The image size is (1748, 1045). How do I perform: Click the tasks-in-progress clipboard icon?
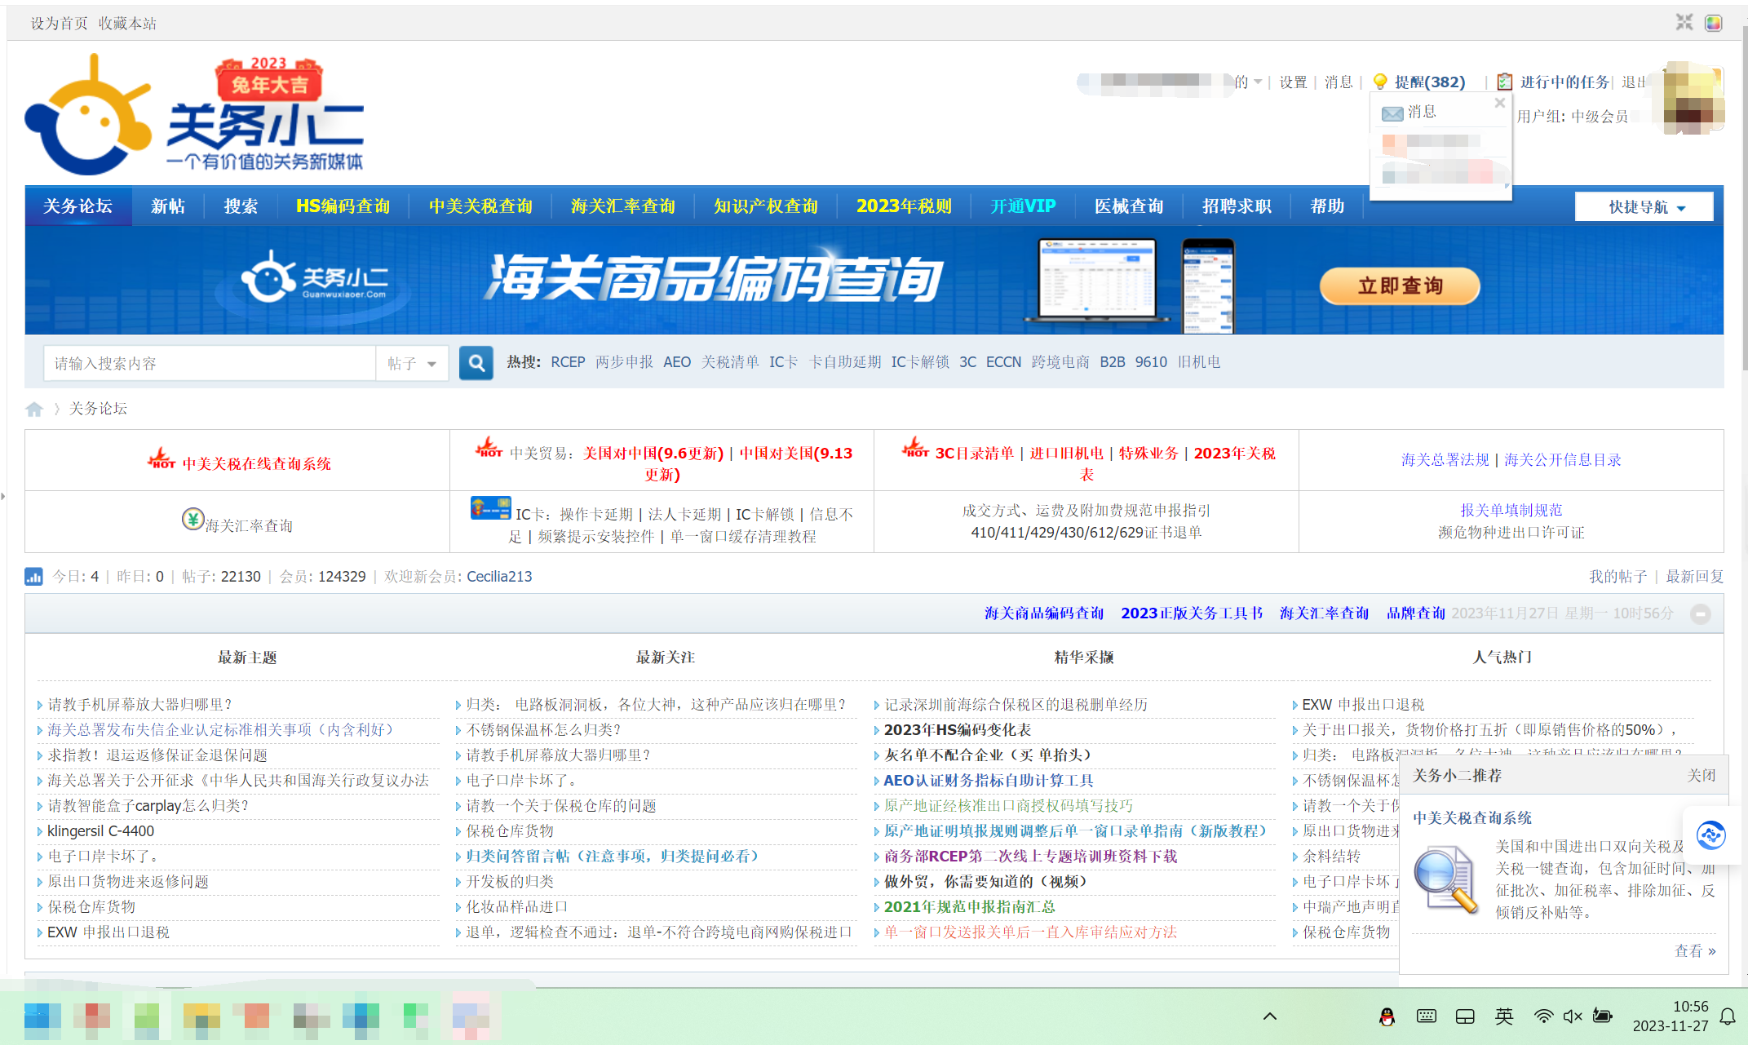(1505, 82)
